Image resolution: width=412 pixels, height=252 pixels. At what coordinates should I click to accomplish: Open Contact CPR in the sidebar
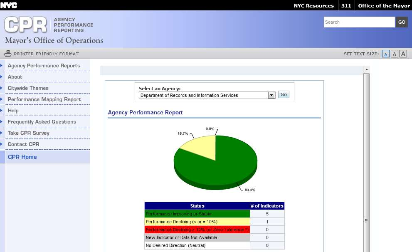[x=23, y=144]
